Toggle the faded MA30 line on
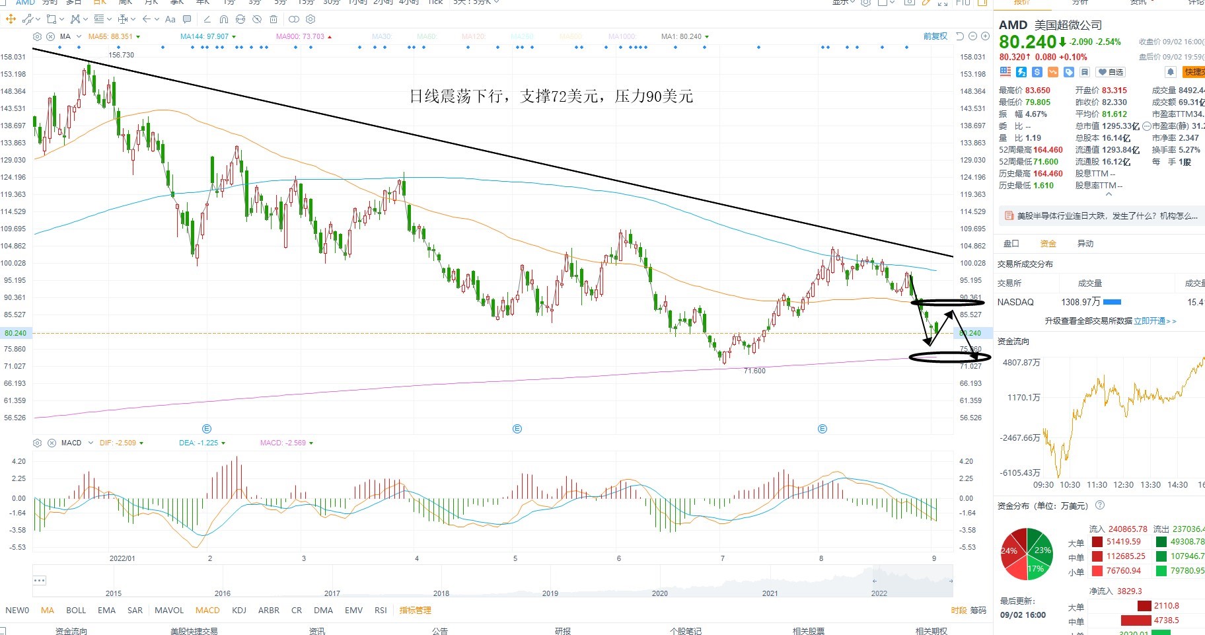Image resolution: width=1205 pixels, height=635 pixels. [x=382, y=36]
